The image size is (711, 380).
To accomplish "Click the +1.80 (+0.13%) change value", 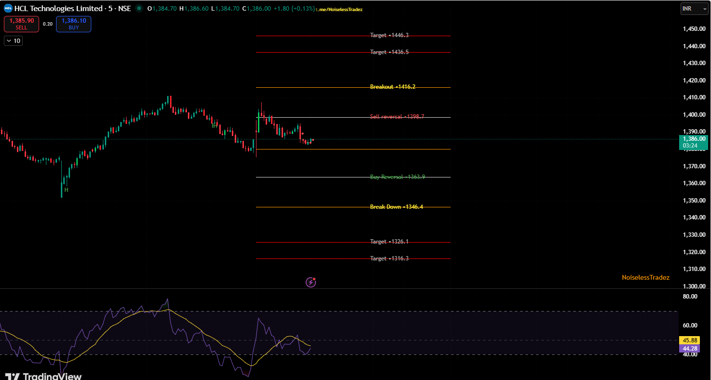I will click(x=294, y=9).
